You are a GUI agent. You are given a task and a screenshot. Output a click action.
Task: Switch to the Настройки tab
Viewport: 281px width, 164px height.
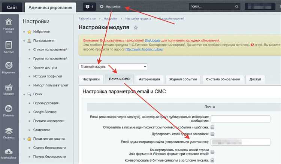[91, 79]
